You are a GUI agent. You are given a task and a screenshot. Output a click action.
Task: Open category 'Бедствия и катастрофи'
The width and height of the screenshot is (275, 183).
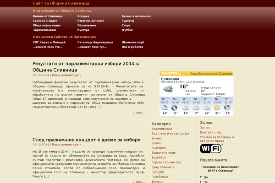(x=170, y=134)
